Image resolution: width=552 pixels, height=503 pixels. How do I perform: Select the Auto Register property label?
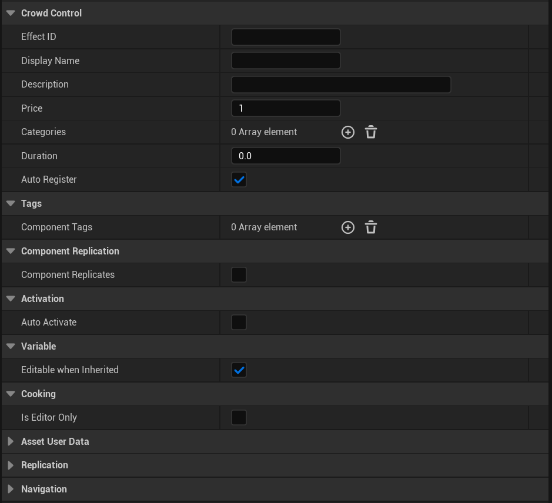pyautogui.click(x=49, y=180)
